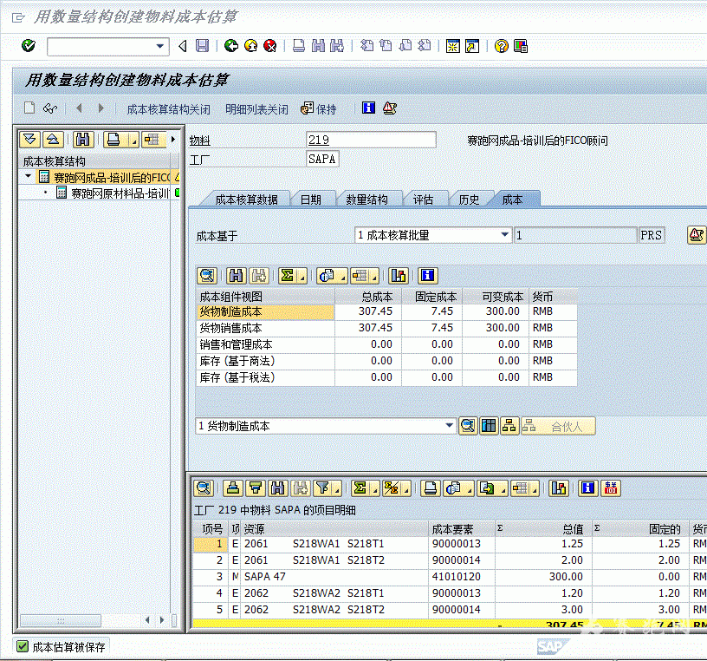Switch to 成本 tab
The image size is (707, 661).
513,200
